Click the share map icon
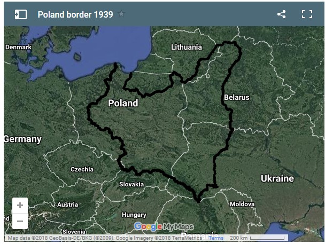Screen dimensions: 333x244 coord(282,14)
